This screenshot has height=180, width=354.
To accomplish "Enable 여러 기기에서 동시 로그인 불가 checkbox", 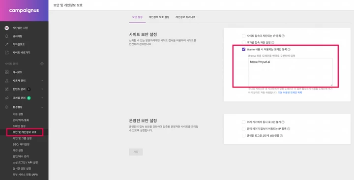I will 243,122.
